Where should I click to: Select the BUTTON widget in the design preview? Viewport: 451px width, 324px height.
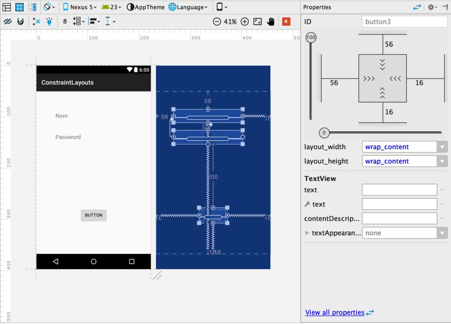coord(93,215)
